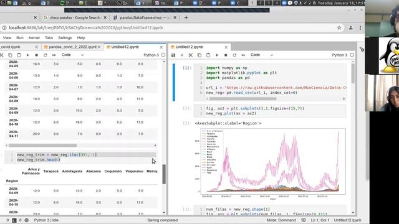
Task: Switch to 'drop pandas - Google Search' tab
Action: point(75,17)
